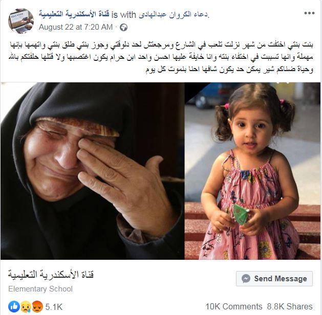The height and width of the screenshot is (315, 322).
Task: Click the crying Sad reaction icon
Action: tap(26, 306)
